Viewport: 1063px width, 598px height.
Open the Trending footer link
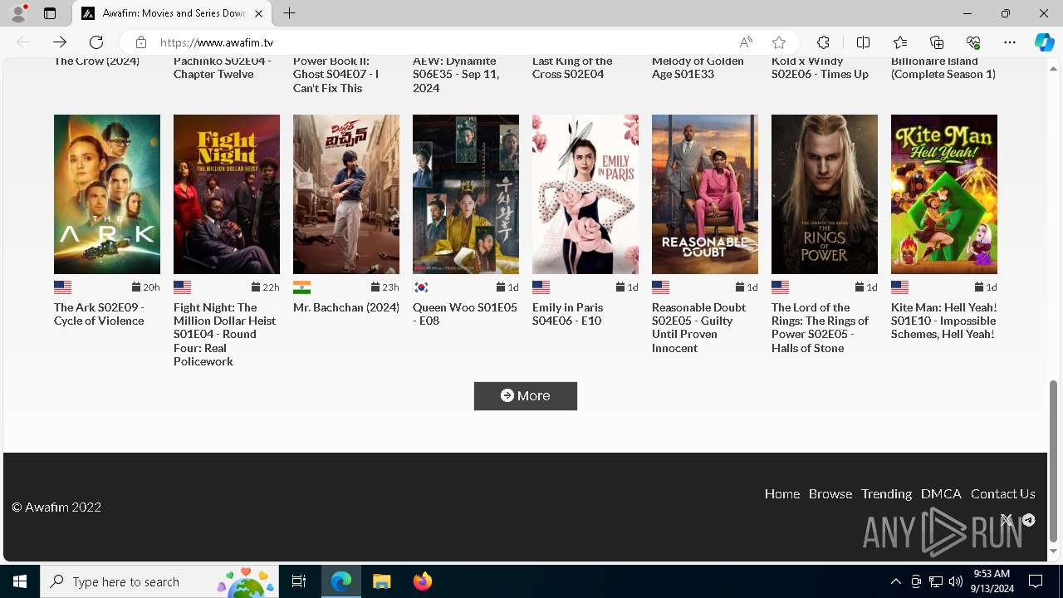pos(886,493)
